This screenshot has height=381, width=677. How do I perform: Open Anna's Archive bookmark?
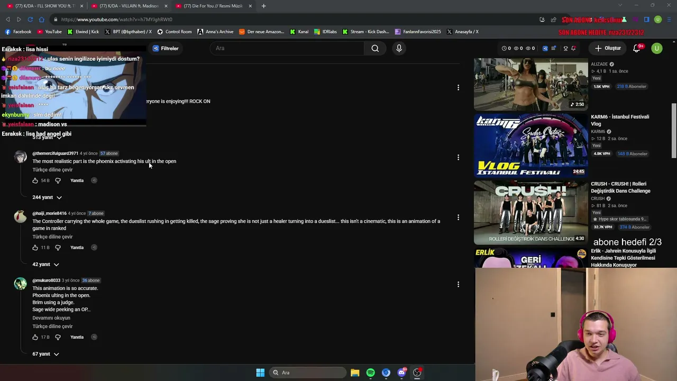coord(215,32)
